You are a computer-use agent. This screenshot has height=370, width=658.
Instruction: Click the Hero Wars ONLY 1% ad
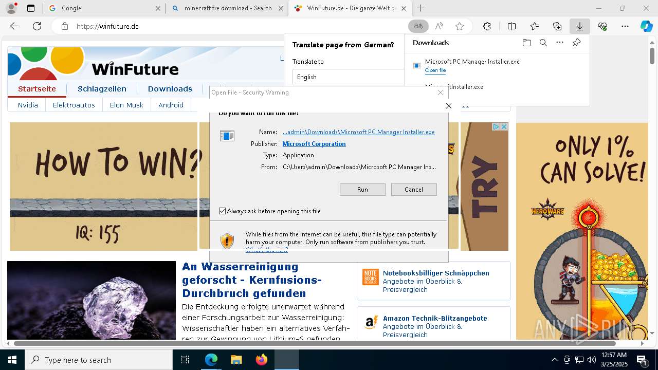coord(582,231)
